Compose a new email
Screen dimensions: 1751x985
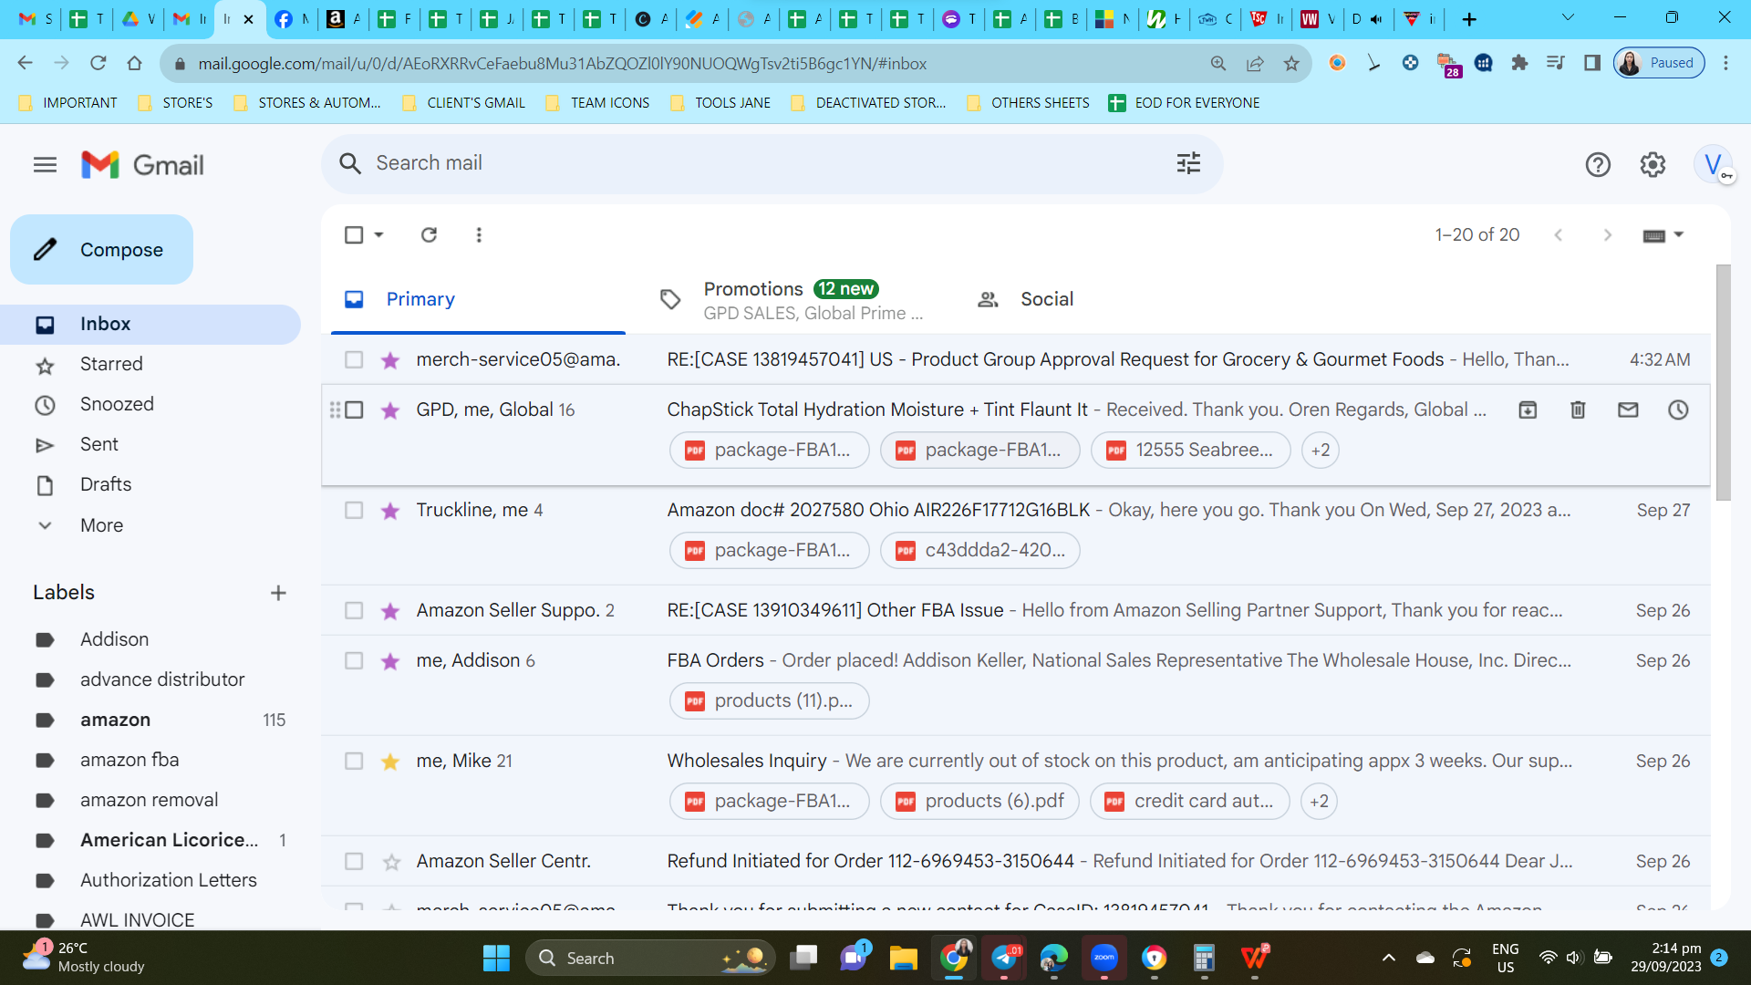coord(101,250)
